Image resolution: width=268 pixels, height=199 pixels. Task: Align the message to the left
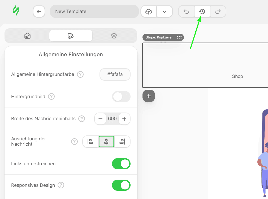[90, 142]
